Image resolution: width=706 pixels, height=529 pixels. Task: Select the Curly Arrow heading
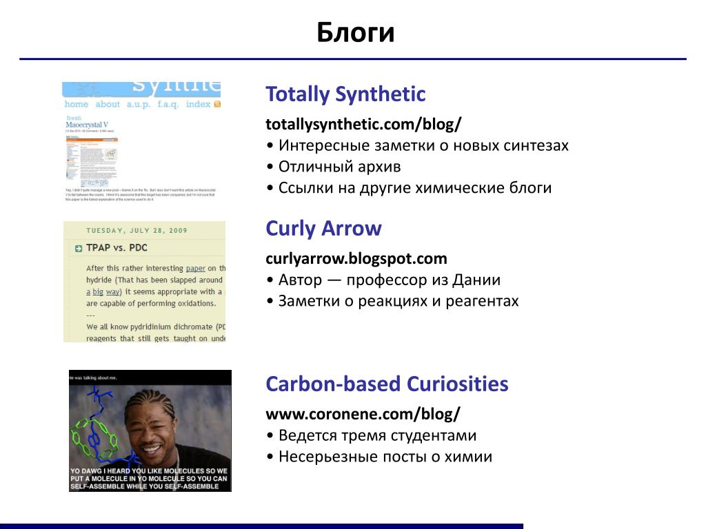point(323,228)
